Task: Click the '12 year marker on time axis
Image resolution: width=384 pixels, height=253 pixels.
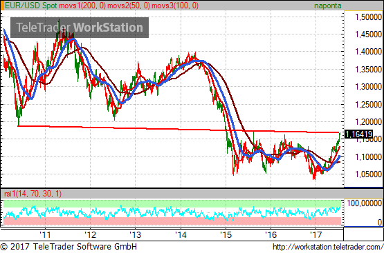Action: tap(91, 235)
